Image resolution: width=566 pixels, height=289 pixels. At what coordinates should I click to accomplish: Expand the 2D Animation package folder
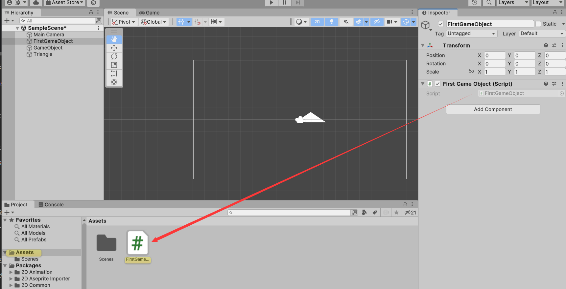11,272
